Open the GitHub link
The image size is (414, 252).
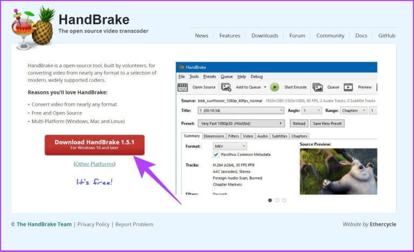pos(387,35)
